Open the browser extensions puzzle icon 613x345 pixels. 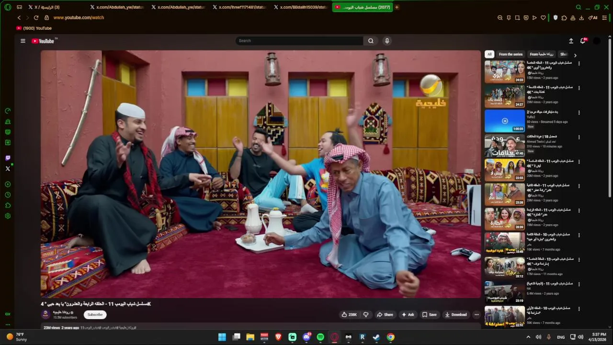point(564,18)
